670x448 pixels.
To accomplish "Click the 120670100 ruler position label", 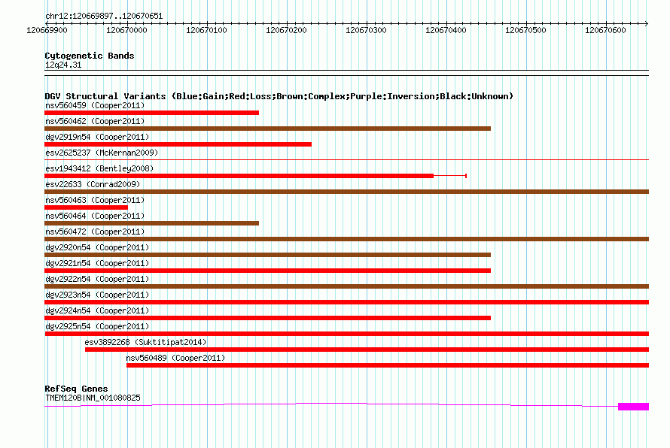I will point(206,30).
